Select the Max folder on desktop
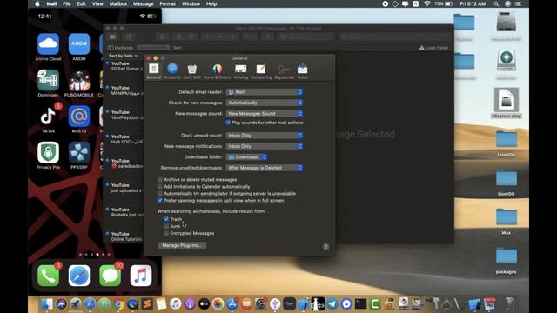557x313 pixels. tap(507, 222)
